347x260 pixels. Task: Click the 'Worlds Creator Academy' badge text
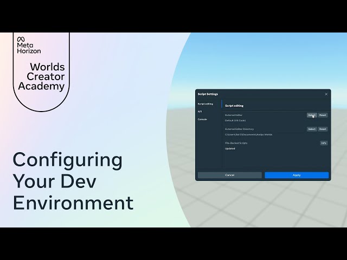[42, 76]
